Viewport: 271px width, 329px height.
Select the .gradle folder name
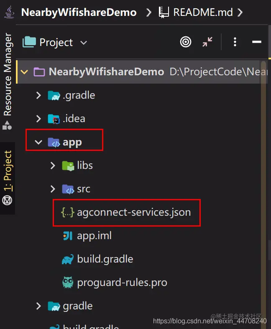coord(79,95)
